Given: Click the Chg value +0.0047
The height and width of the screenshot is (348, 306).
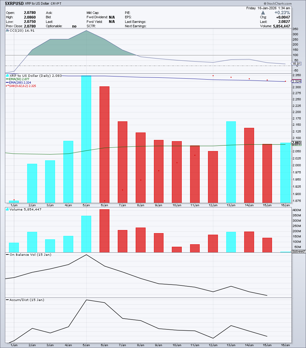Looking at the screenshot, I should coord(283,17).
